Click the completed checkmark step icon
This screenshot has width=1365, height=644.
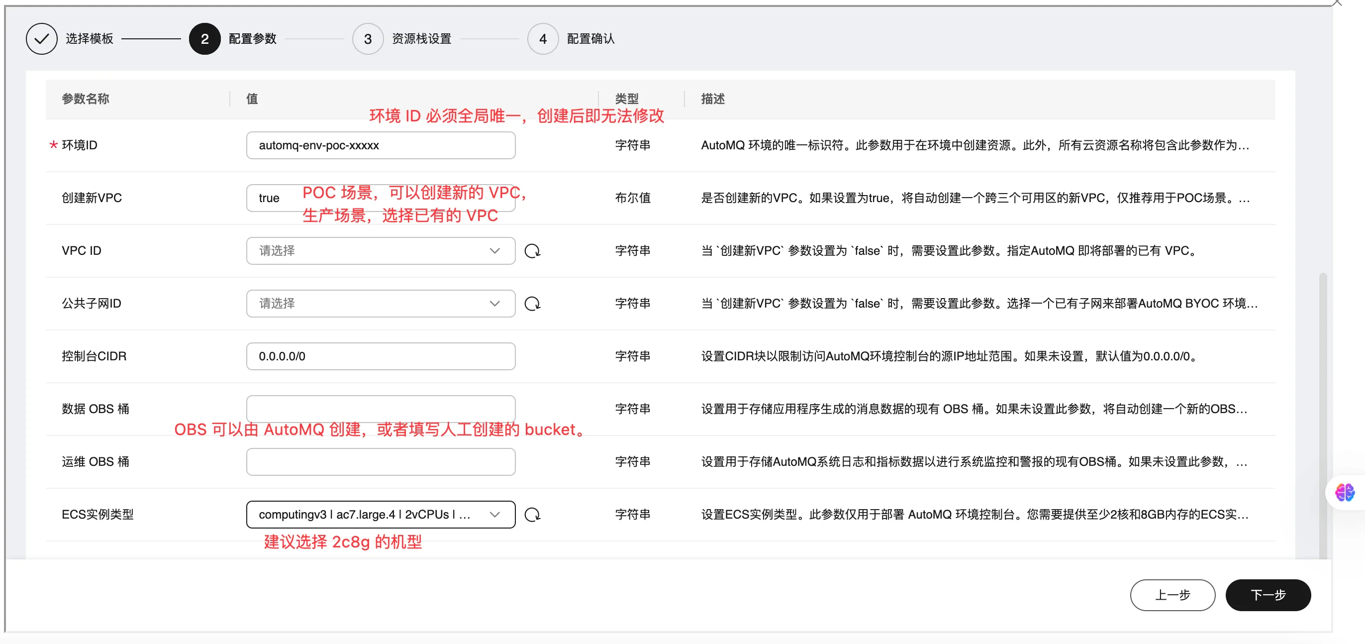point(41,39)
